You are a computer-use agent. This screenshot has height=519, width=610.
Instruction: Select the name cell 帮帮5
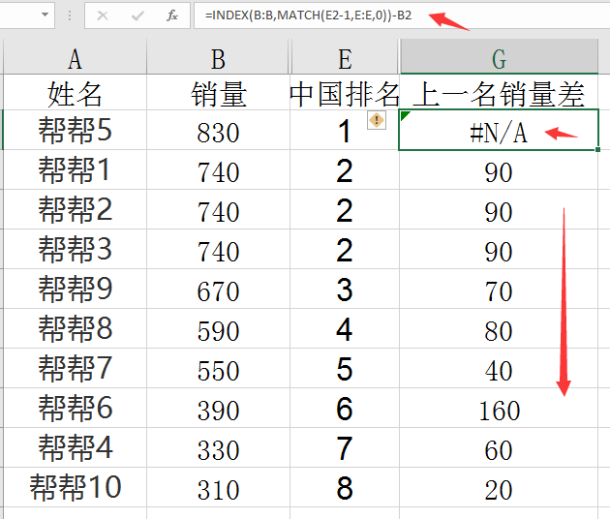click(x=76, y=130)
